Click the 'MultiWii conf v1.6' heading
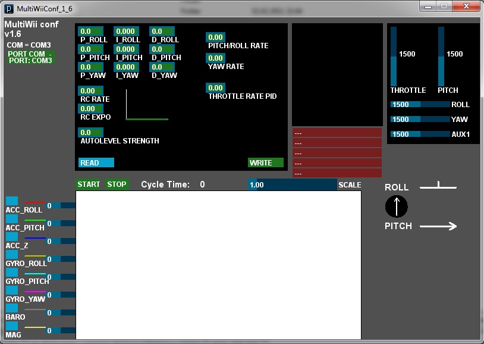This screenshot has width=484, height=344. (x=31, y=29)
